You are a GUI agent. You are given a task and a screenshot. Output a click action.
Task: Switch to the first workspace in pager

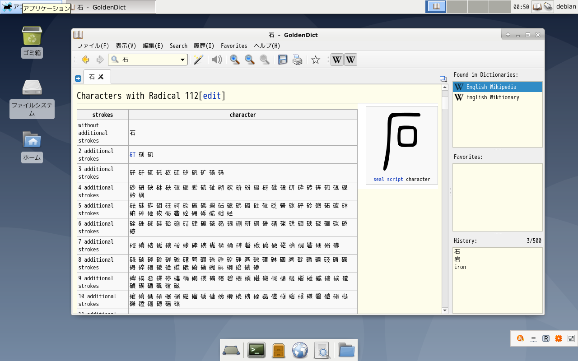(436, 7)
